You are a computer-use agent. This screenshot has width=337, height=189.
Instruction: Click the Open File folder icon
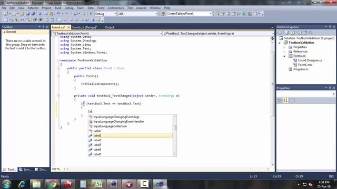[22, 14]
